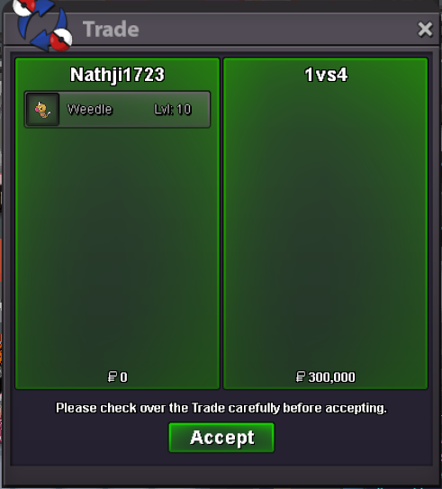Click 1vs4's 300,000 money offer
The width and height of the screenshot is (442, 489).
pyautogui.click(x=331, y=377)
